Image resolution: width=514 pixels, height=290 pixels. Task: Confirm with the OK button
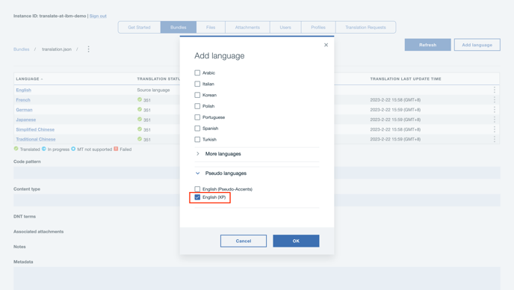[x=296, y=241]
